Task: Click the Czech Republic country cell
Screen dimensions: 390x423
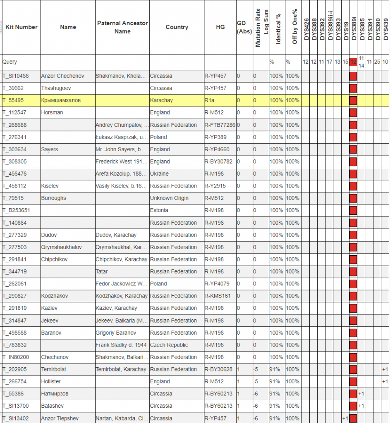Action: pos(169,345)
